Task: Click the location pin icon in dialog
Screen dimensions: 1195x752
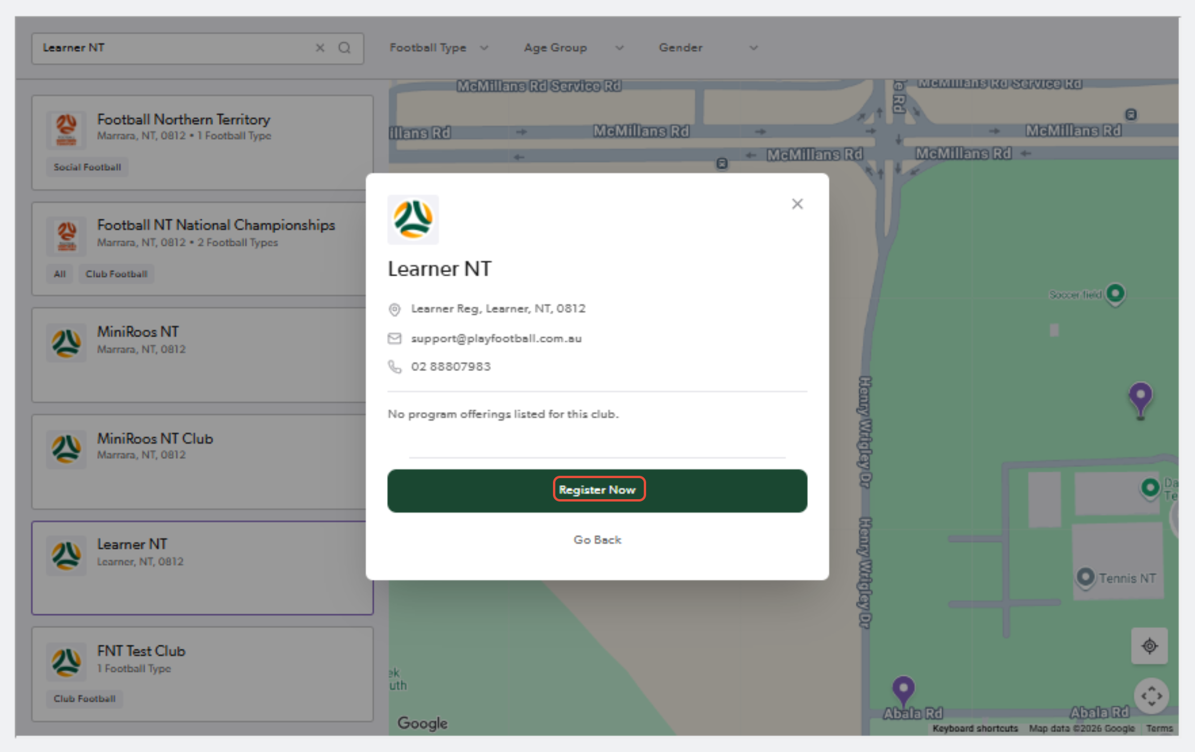Action: pyautogui.click(x=395, y=310)
